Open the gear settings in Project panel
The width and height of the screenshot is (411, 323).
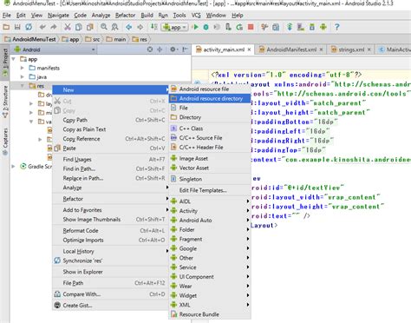point(173,49)
